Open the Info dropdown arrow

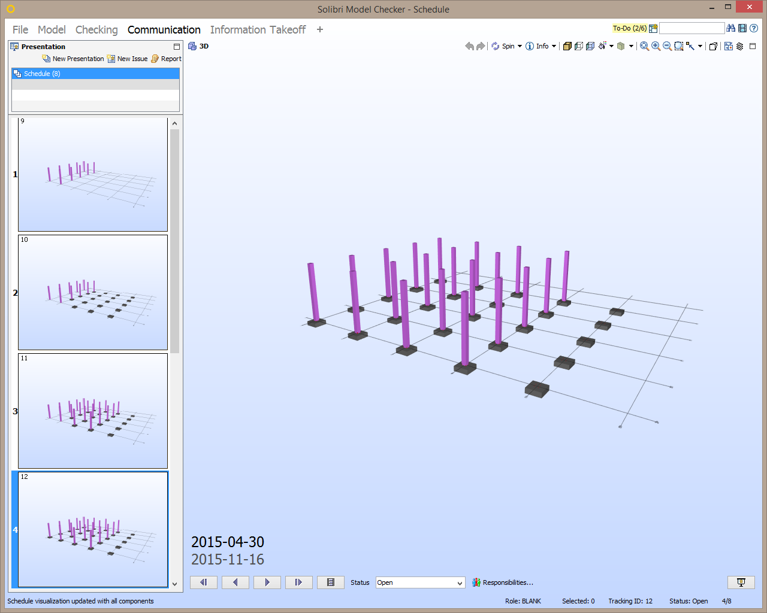pos(554,46)
